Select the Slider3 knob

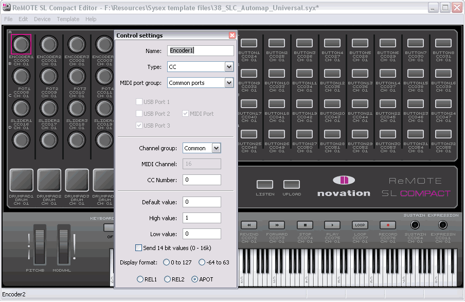[77, 108]
